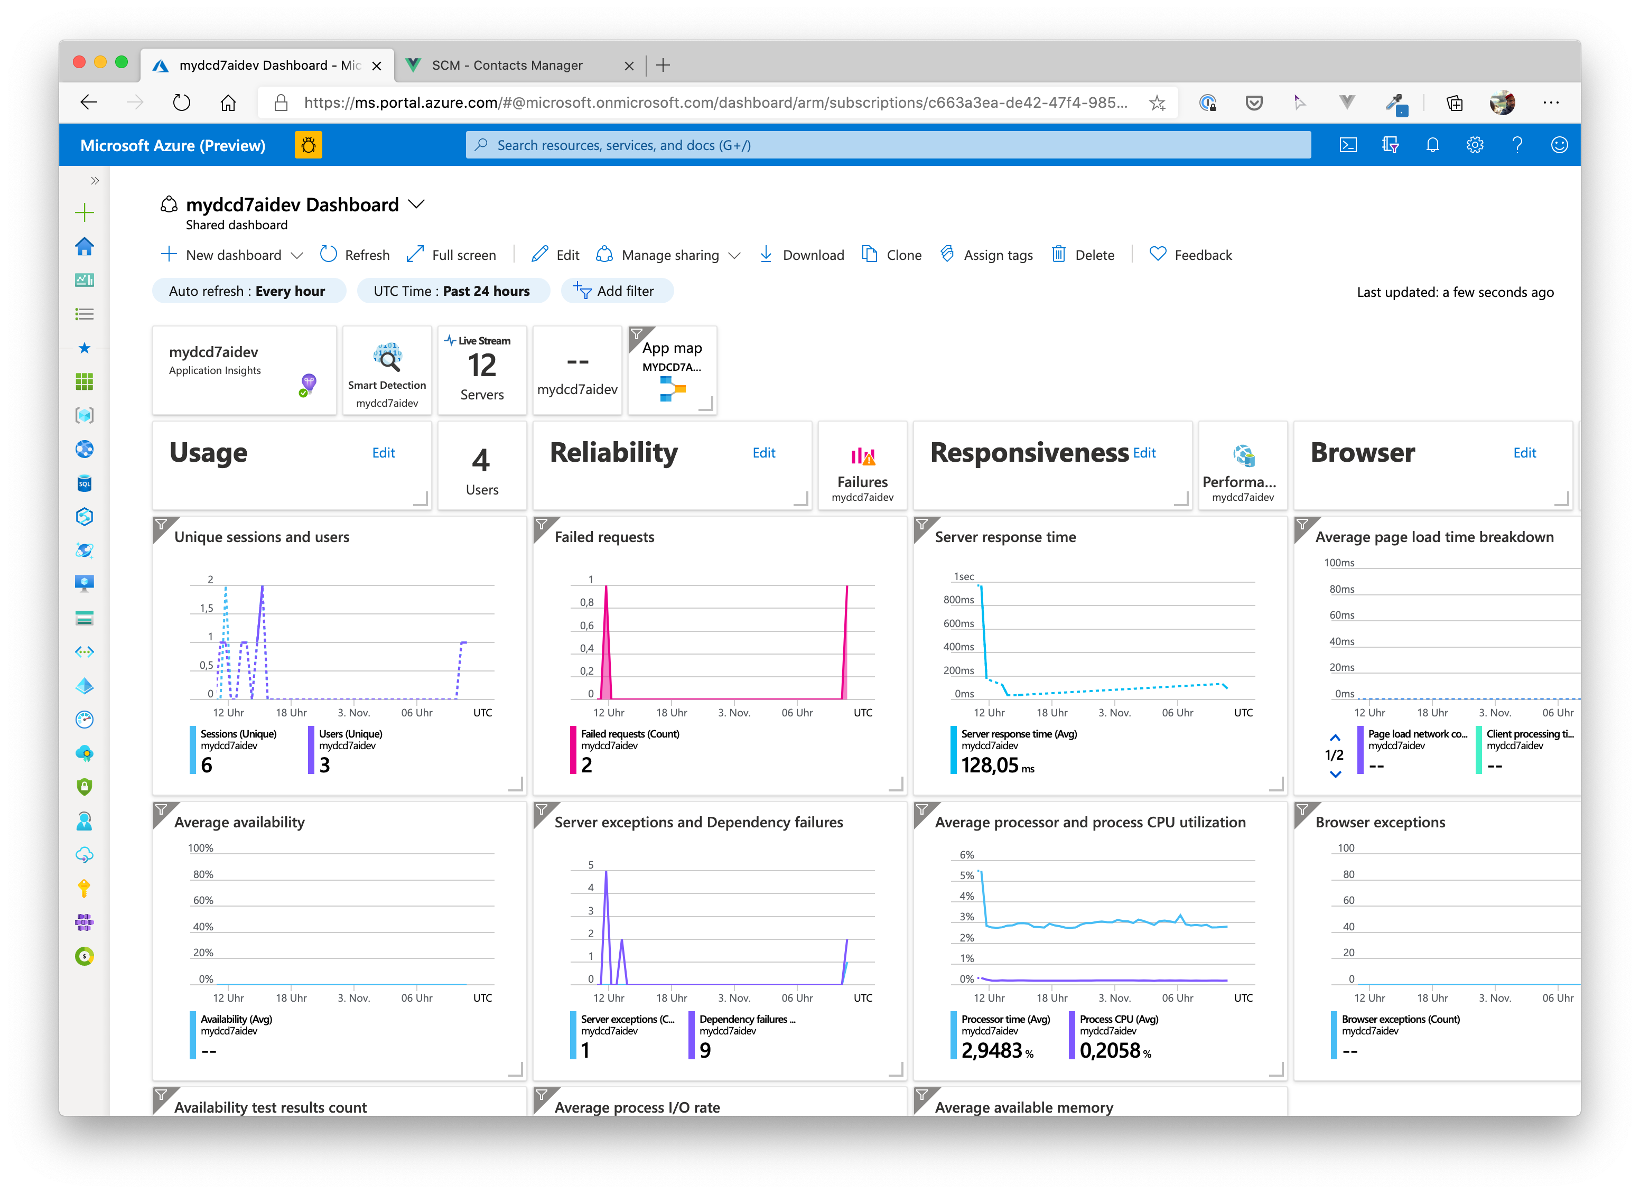
Task: Click the yellow bug preview icon
Action: [x=308, y=145]
